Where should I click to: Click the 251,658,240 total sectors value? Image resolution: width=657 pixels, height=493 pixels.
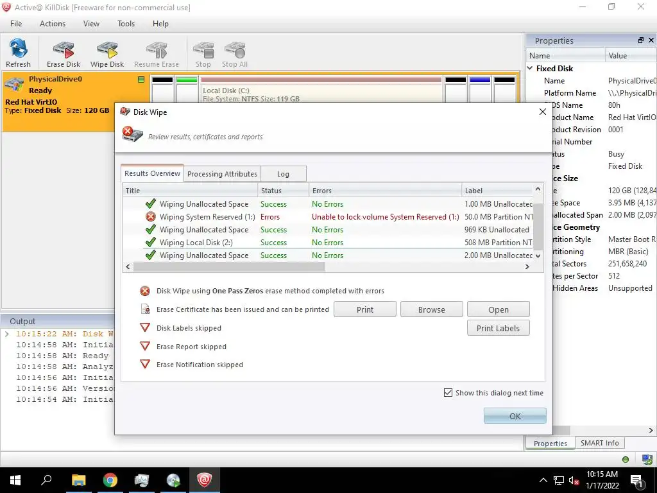627,264
